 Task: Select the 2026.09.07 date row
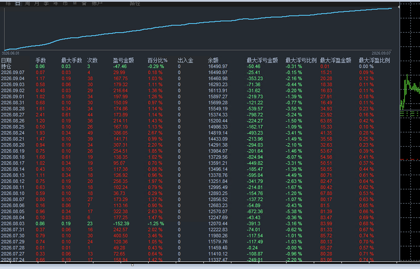pos(12,72)
